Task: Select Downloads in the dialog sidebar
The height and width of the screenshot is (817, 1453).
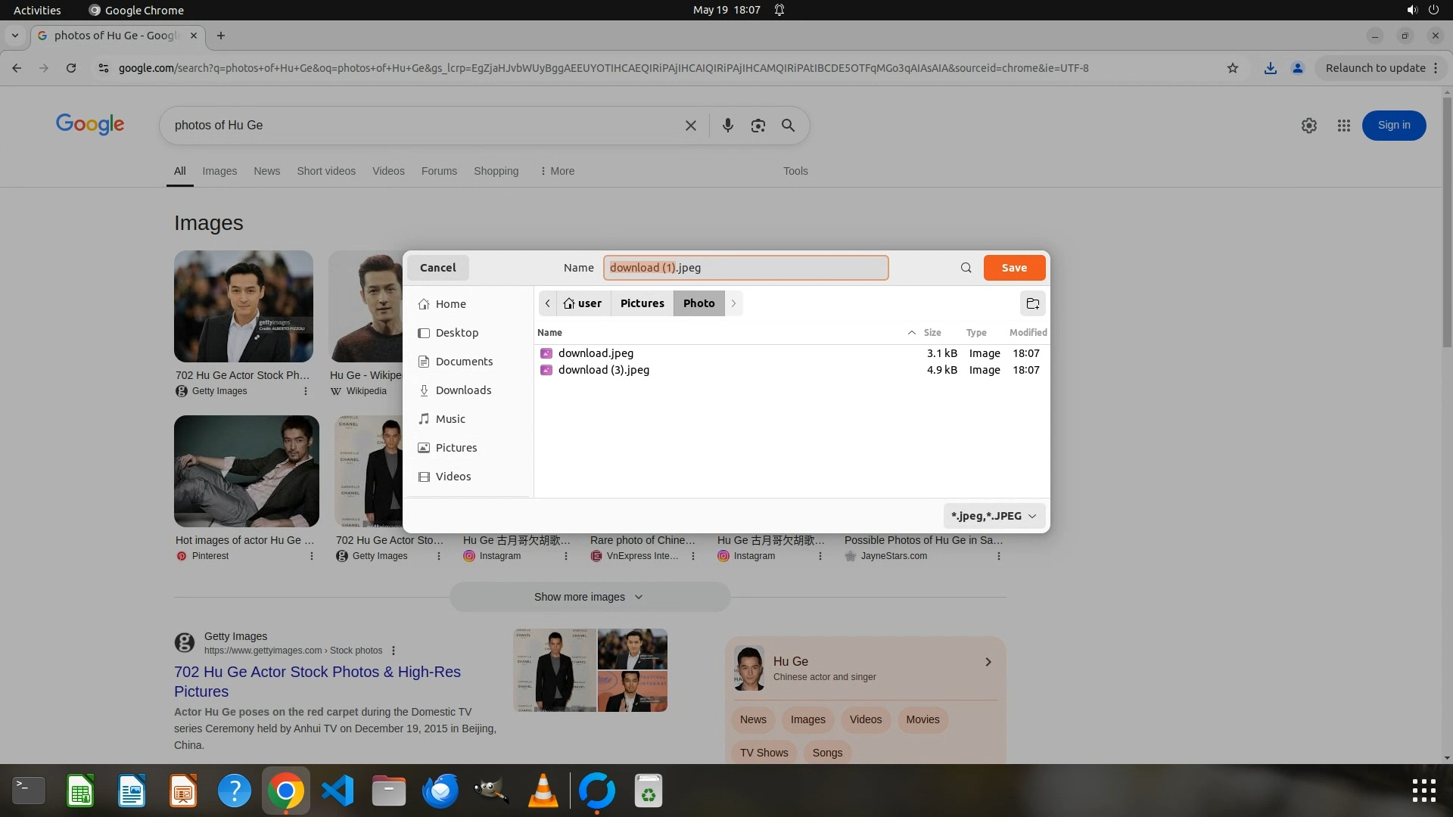Action: [x=463, y=390]
